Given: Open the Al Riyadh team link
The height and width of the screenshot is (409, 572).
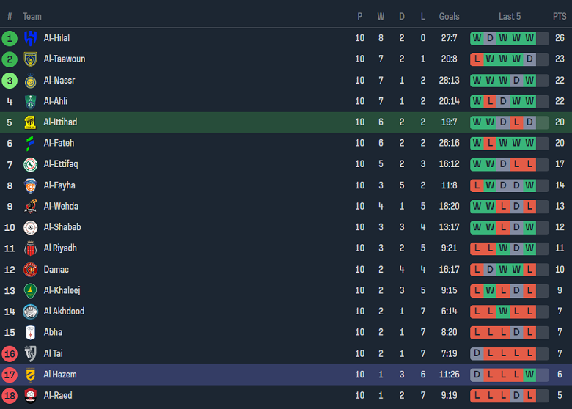Looking at the screenshot, I should pos(59,248).
